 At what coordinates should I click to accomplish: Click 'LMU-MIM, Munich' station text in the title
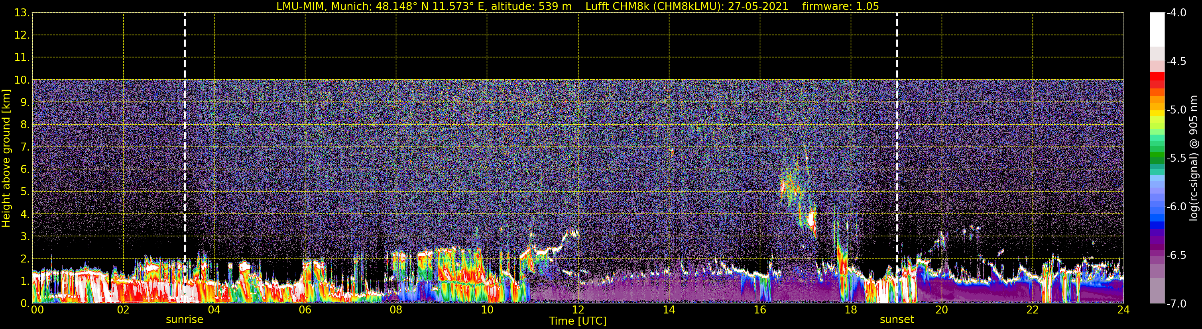point(323,6)
